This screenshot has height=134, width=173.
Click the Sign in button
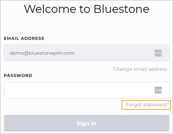(x=87, y=123)
